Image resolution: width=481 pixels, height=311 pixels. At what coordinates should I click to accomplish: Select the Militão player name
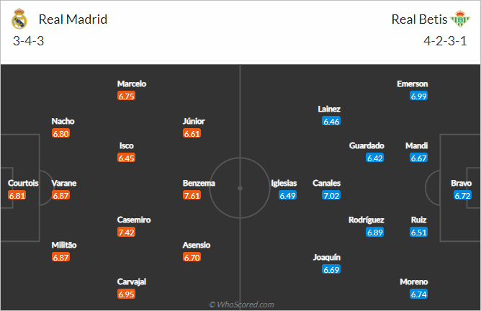[64, 245]
